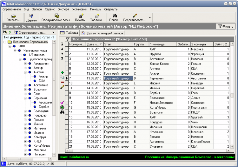Open the toolbar overflow dropdown arrow

pos(149,17)
